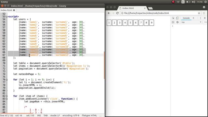Close the index.html document in Geany
The image size is (208, 117).
click(14, 10)
